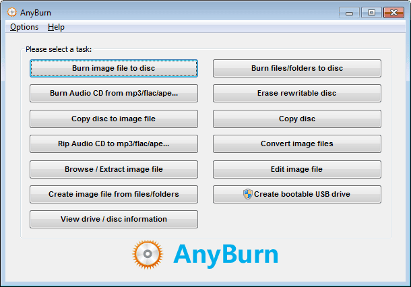Screen dimensions: 411x287
Task: Select Browse / Extract image file
Action: click(114, 169)
